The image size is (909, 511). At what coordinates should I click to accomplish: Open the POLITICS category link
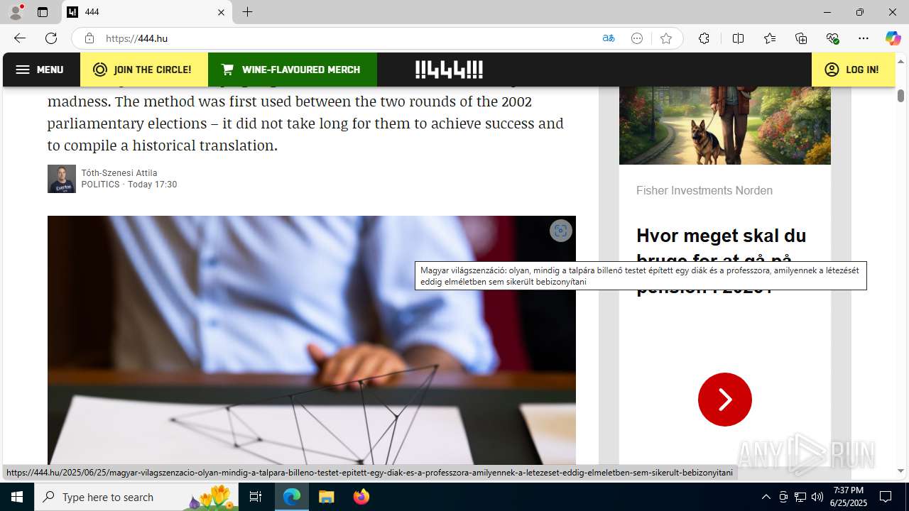101,185
